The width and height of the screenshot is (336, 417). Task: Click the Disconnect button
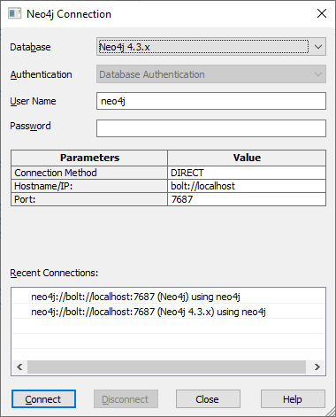[x=126, y=399]
